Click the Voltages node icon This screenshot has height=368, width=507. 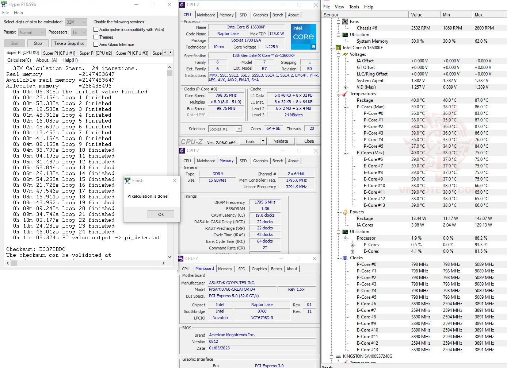[x=345, y=54]
